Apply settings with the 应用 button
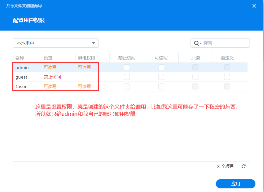This screenshot has height=192, width=264. point(235,184)
